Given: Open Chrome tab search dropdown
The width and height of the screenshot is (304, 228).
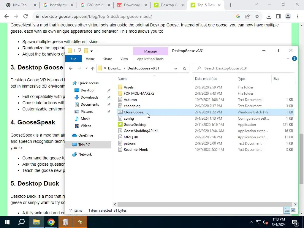Looking at the screenshot, I should [x=256, y=5].
